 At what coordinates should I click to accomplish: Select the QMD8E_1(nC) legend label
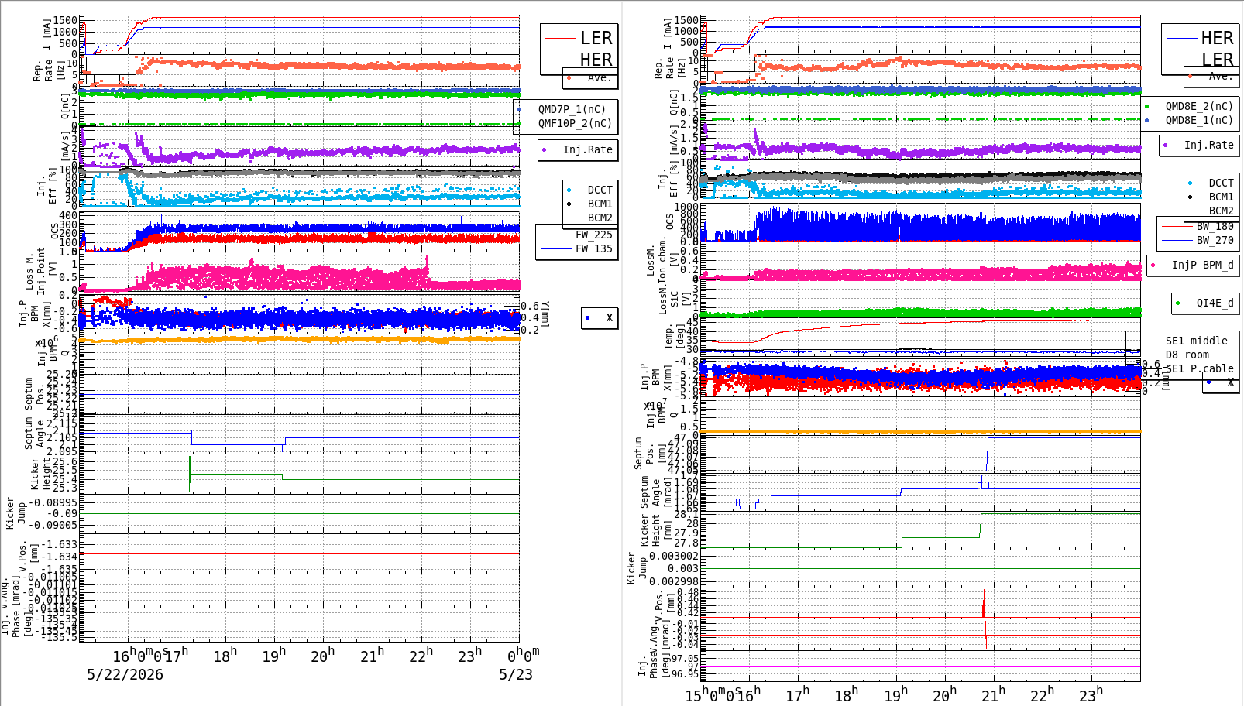tap(1199, 120)
